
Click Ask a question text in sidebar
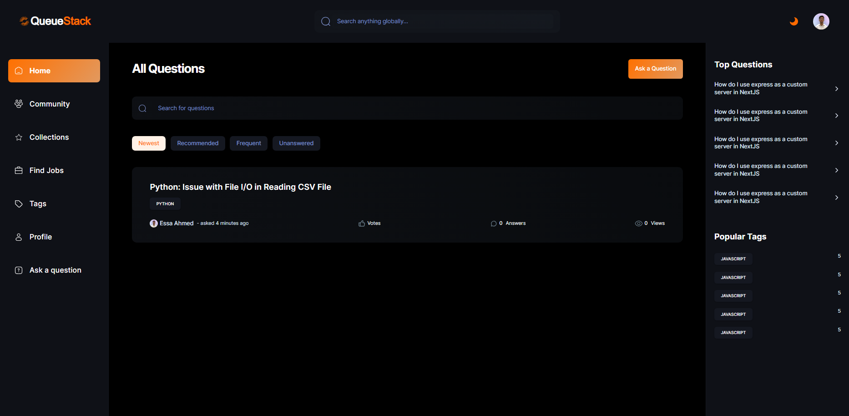[x=56, y=270]
